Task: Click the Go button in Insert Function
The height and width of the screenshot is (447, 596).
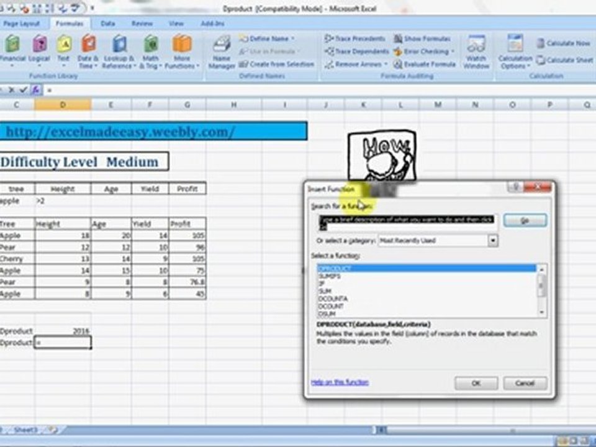Action: click(x=525, y=220)
